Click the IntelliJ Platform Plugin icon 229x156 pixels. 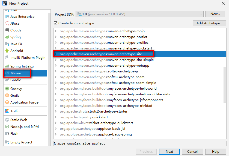[x=7, y=57]
